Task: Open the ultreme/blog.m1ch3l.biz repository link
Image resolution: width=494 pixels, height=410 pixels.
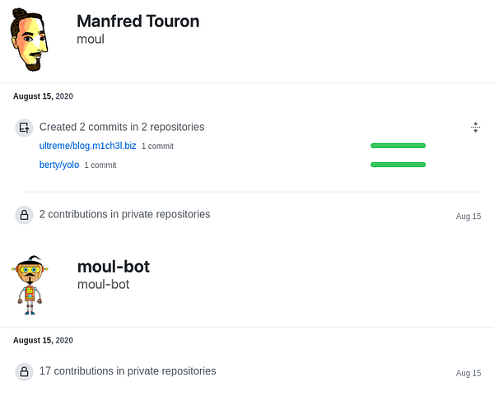Action: tap(87, 146)
